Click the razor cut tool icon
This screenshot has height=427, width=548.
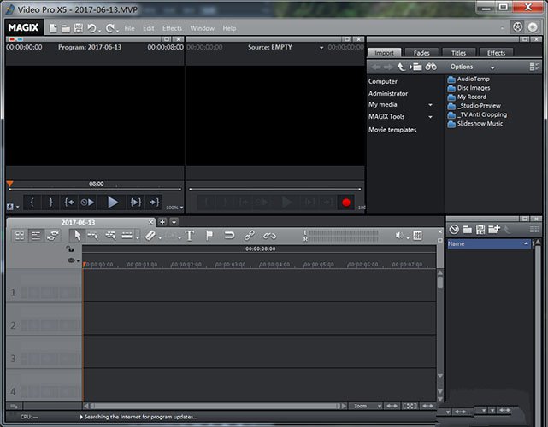coord(150,236)
